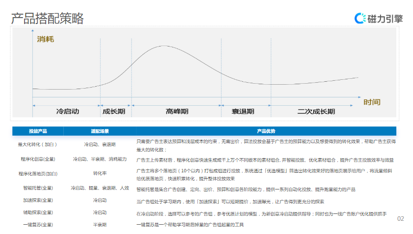Click the 辅助探索 advantage description text

coord(261,214)
